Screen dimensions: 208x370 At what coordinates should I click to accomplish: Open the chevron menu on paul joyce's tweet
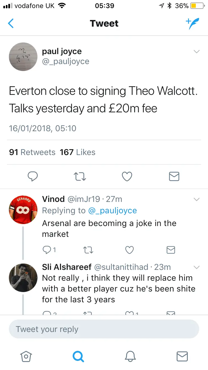[196, 52]
